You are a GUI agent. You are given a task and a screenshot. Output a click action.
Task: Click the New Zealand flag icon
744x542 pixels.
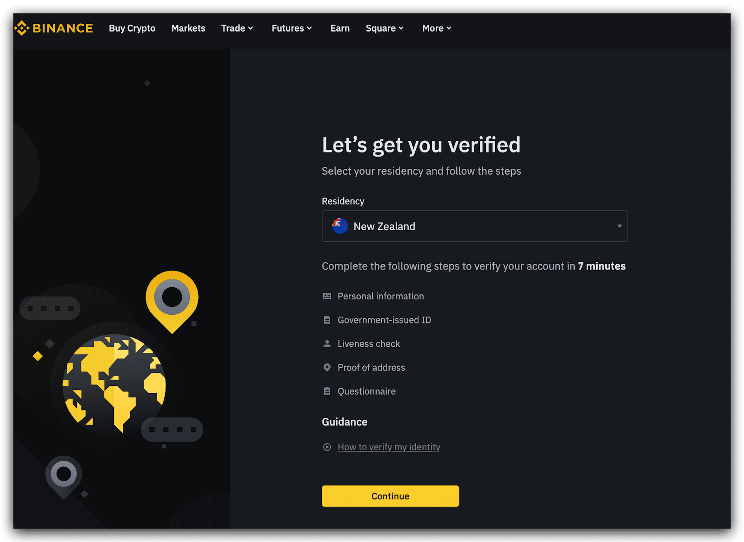340,226
